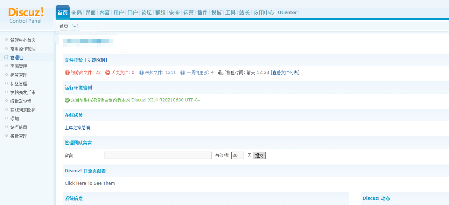
Task: Click the question icon before 未知文件
Action: coord(141,72)
